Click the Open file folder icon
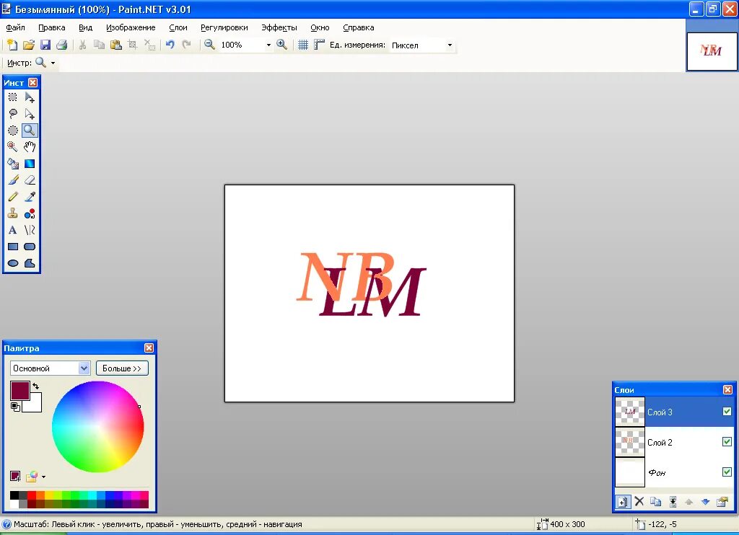Image resolution: width=739 pixels, height=535 pixels. (29, 45)
